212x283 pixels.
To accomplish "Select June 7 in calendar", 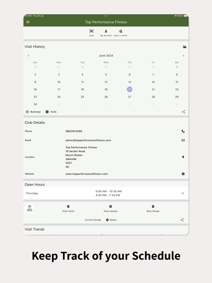I will [153, 74].
